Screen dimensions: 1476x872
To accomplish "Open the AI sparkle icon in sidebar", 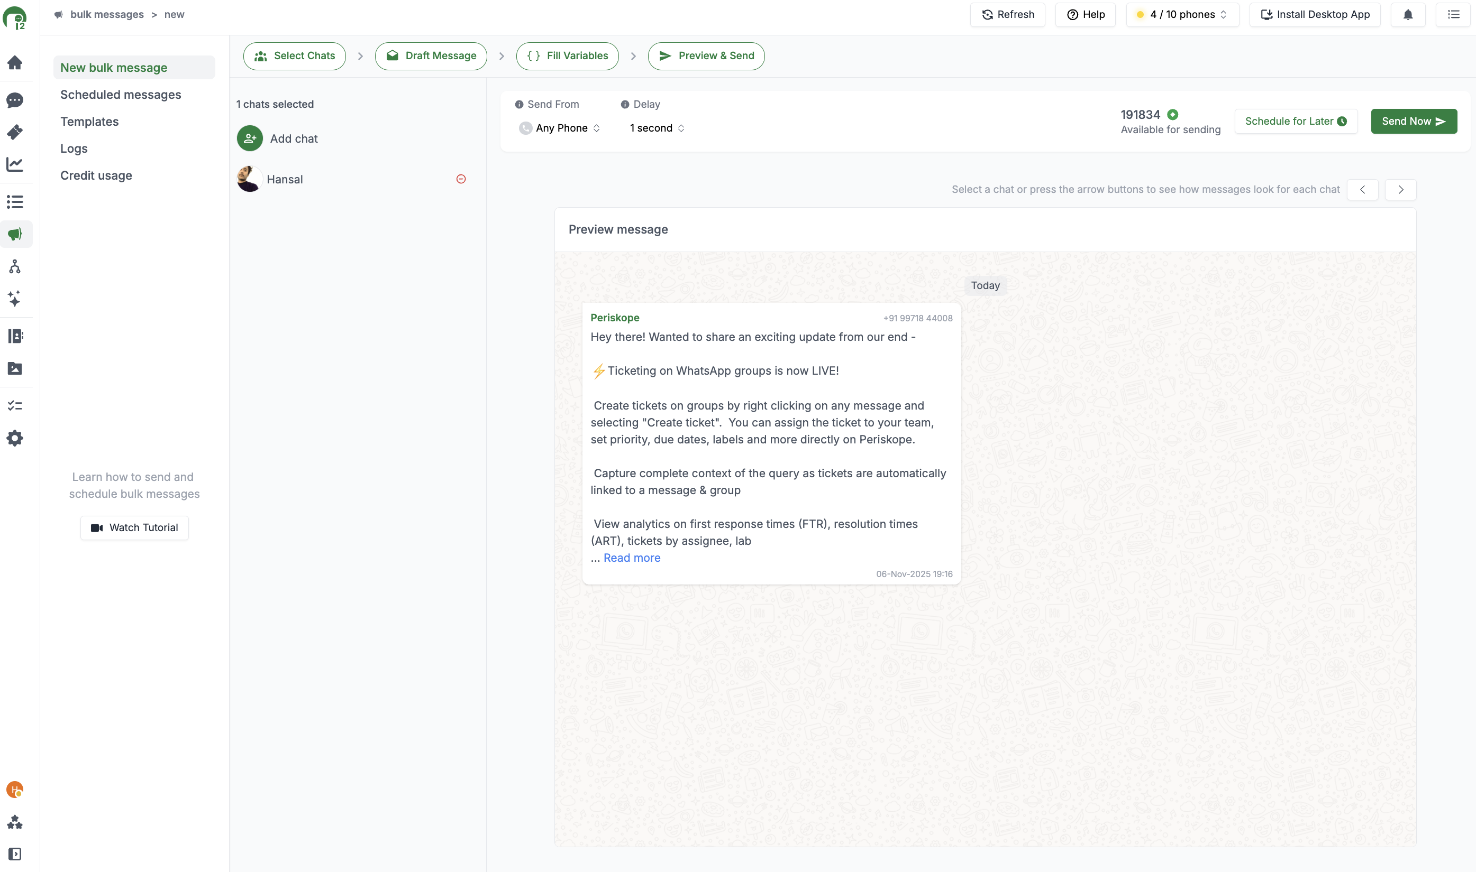I will [x=15, y=299].
